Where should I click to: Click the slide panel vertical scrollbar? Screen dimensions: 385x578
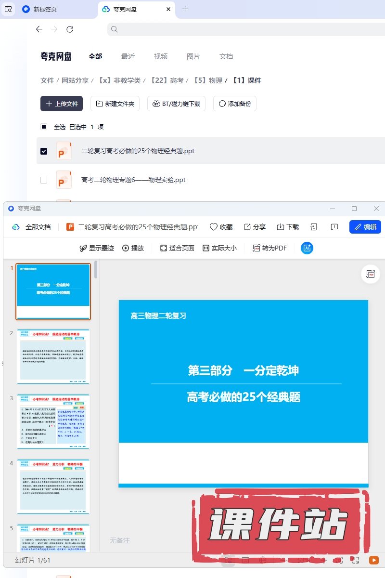point(96,270)
